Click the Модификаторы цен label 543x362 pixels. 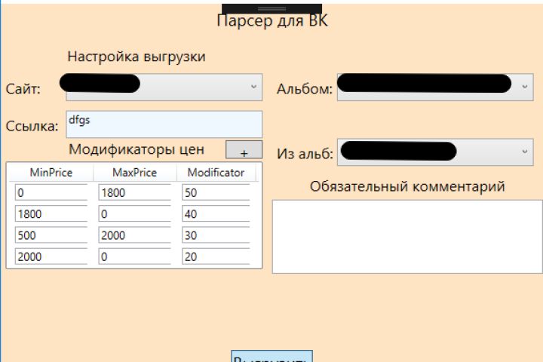click(137, 149)
